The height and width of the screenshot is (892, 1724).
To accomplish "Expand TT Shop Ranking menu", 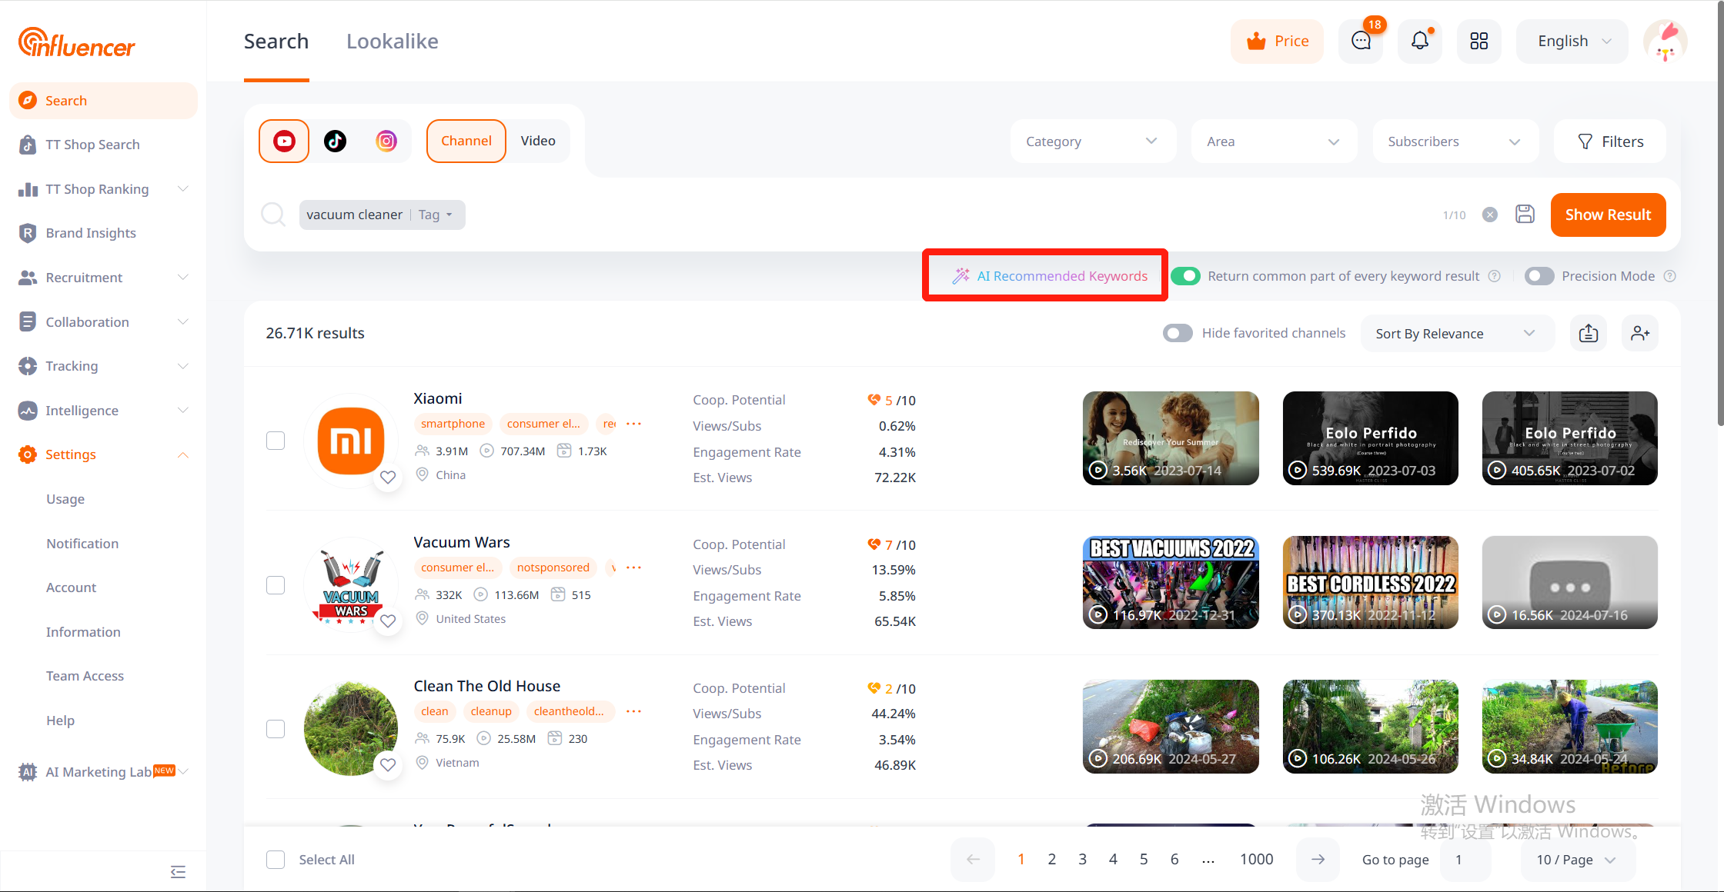I will [x=99, y=189].
